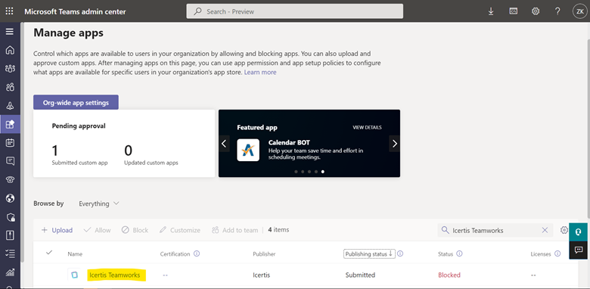The height and width of the screenshot is (289, 590).
Task: Open Analytics & reports chart icon
Action: click(10, 272)
